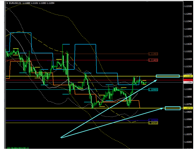Click the 1.11405 red price label
195x150 pixels.
[153, 60]
